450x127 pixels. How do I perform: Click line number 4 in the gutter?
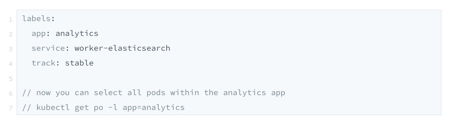(x=11, y=64)
